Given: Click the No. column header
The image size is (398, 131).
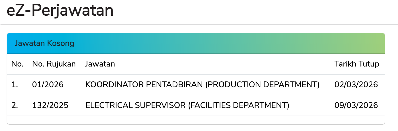Looking at the screenshot, I should [17, 64].
